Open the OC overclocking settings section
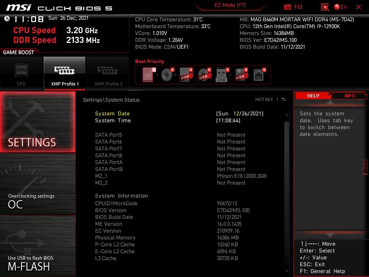Image resolution: width=369 pixels, height=277 pixels. tap(38, 184)
